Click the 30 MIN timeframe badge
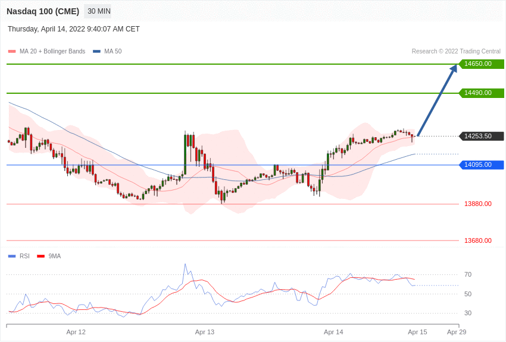Viewport: 506px width, 342px height. tap(98, 11)
